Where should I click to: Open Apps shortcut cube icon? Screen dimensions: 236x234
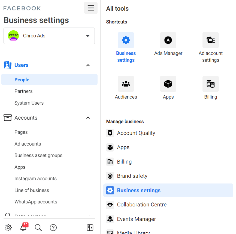(x=168, y=84)
